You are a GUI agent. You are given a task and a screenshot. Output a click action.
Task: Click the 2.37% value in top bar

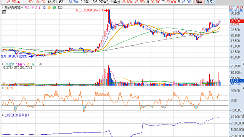pos(85,2)
